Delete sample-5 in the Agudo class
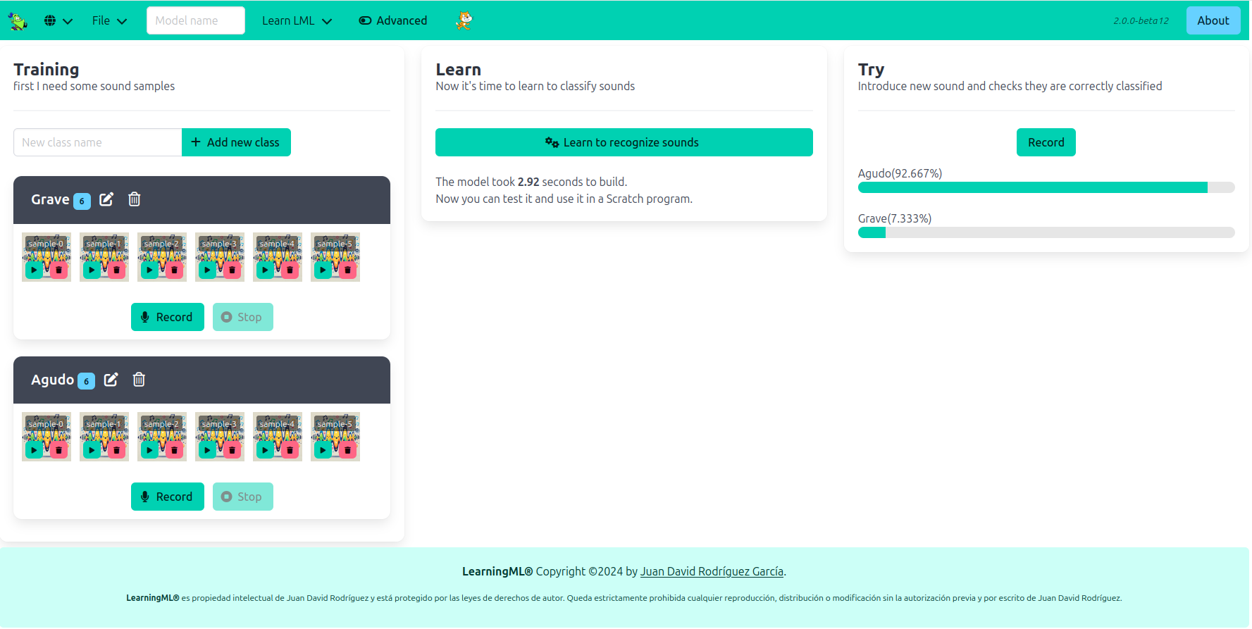 click(x=347, y=450)
